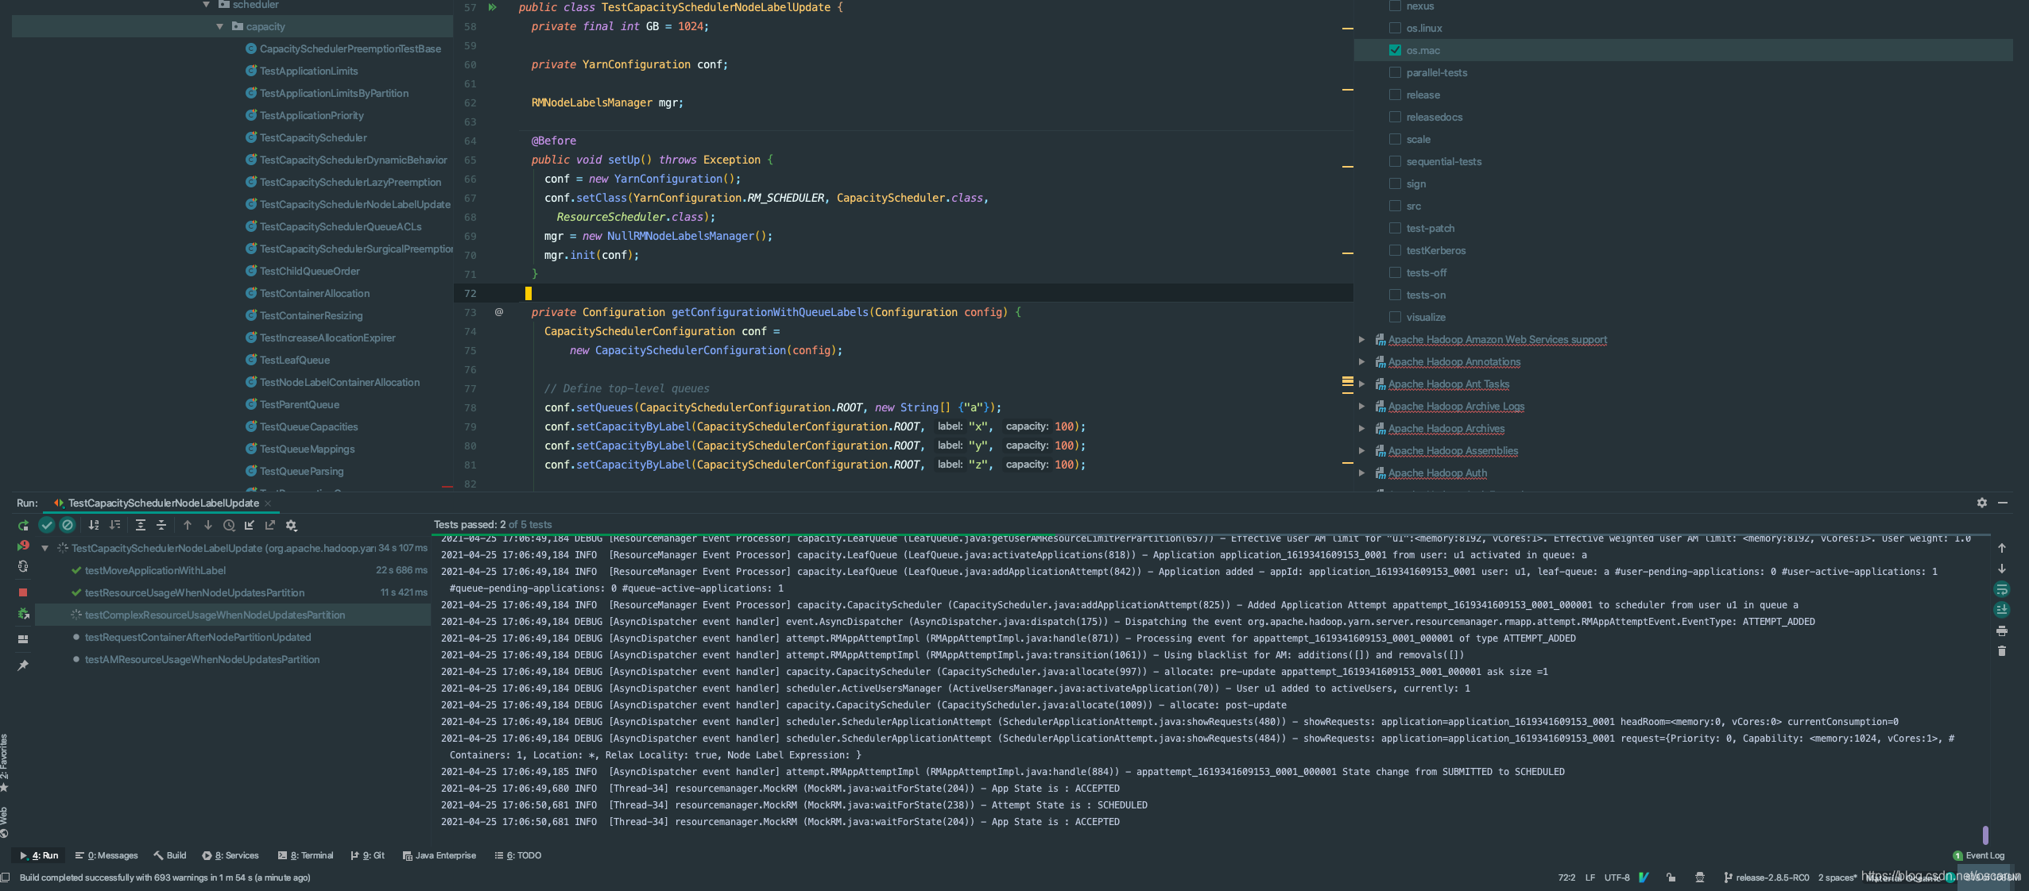
Task: Toggle soft-wrap in console output
Action: click(2002, 589)
